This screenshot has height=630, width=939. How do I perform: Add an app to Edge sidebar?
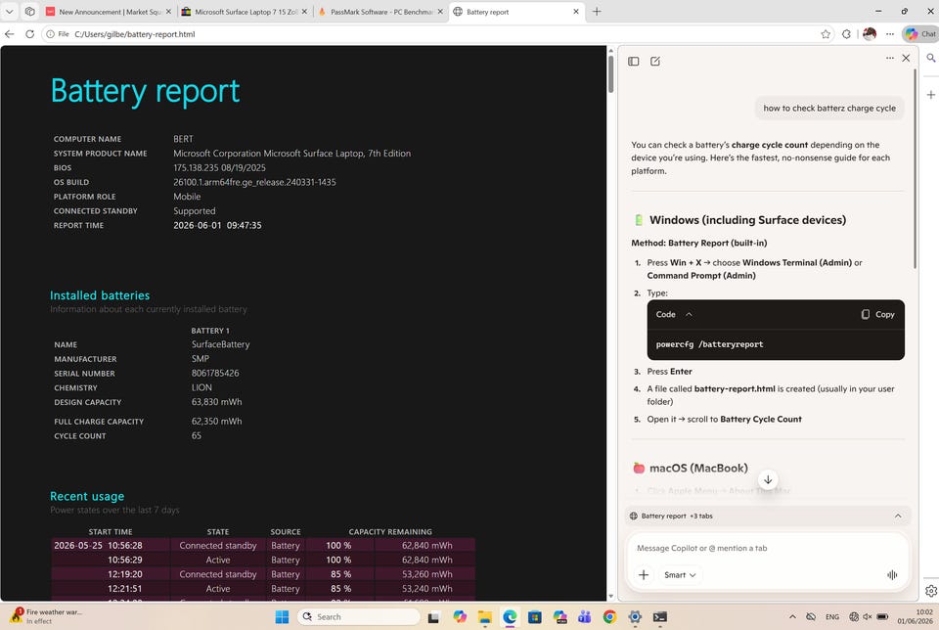click(x=930, y=95)
